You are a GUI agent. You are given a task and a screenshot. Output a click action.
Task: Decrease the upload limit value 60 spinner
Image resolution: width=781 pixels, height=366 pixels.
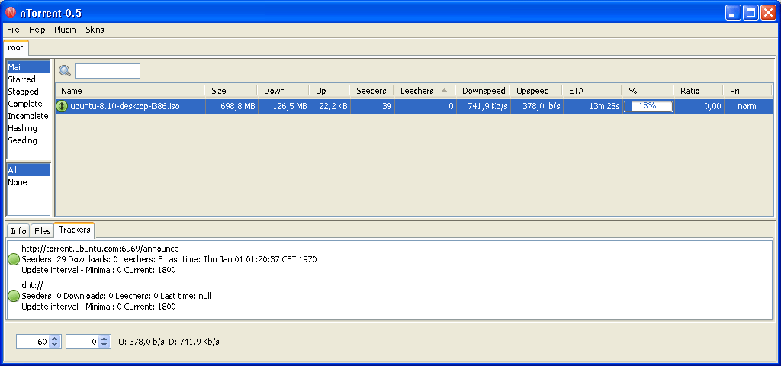pyautogui.click(x=55, y=345)
